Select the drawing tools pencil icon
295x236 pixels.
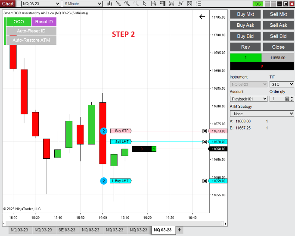pos(118,4)
